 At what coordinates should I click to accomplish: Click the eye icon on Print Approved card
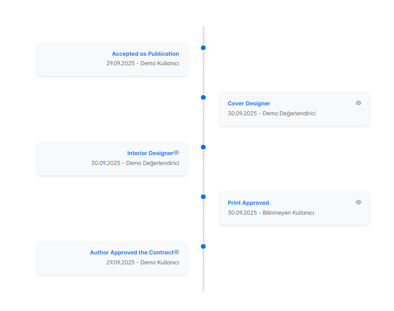(358, 202)
